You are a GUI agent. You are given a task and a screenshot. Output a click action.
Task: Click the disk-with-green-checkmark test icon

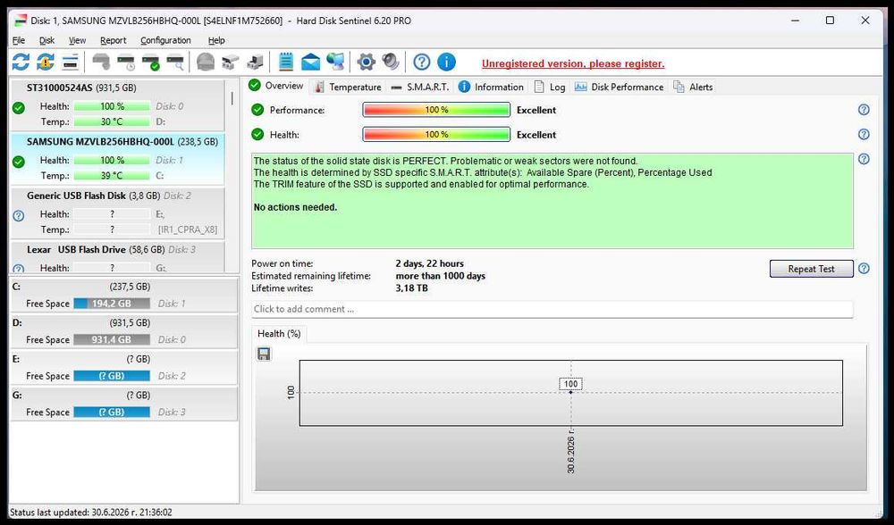(x=150, y=62)
